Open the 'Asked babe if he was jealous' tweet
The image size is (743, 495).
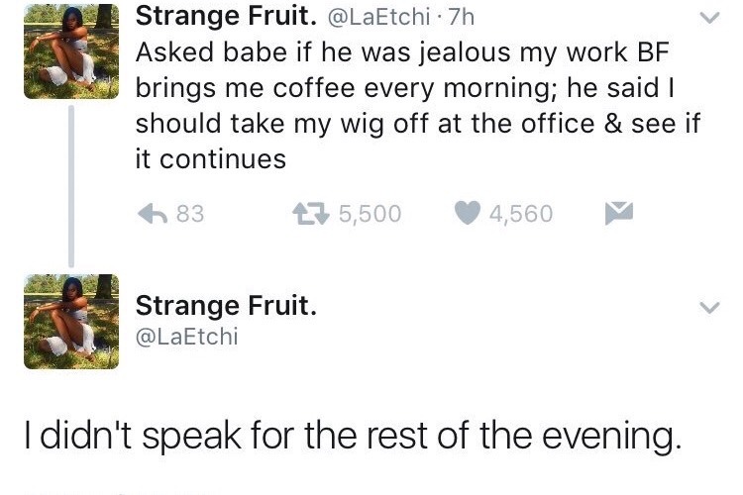click(x=418, y=105)
